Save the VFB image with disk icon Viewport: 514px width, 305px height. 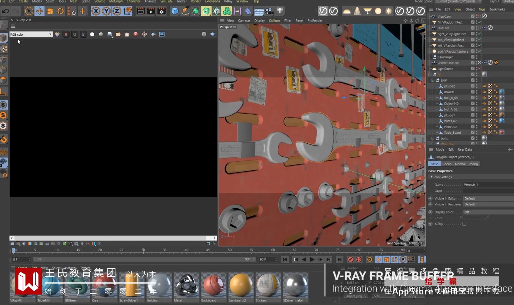click(x=109, y=34)
